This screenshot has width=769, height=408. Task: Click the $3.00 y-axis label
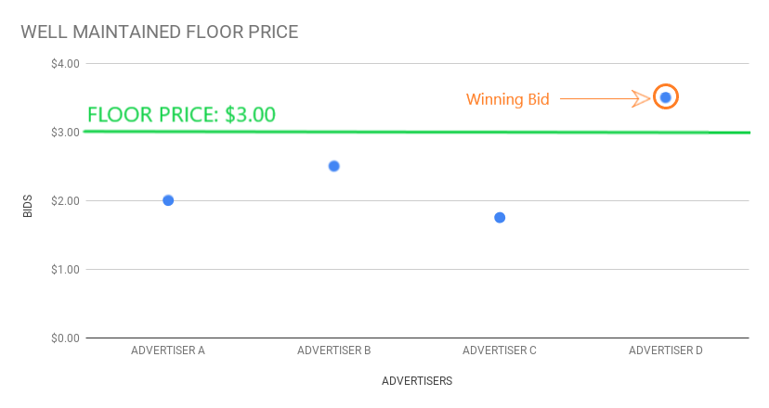click(x=65, y=133)
